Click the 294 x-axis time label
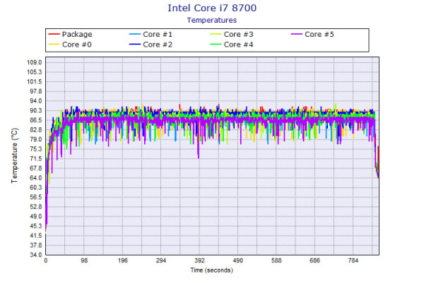424x283 pixels. pyautogui.click(x=161, y=260)
